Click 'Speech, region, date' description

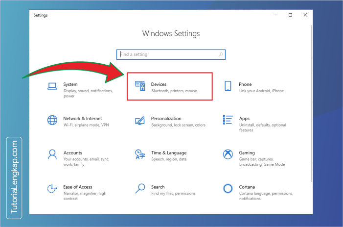(169, 159)
